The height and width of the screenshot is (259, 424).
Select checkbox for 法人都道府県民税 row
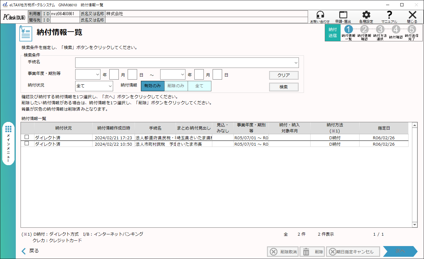[27, 137]
